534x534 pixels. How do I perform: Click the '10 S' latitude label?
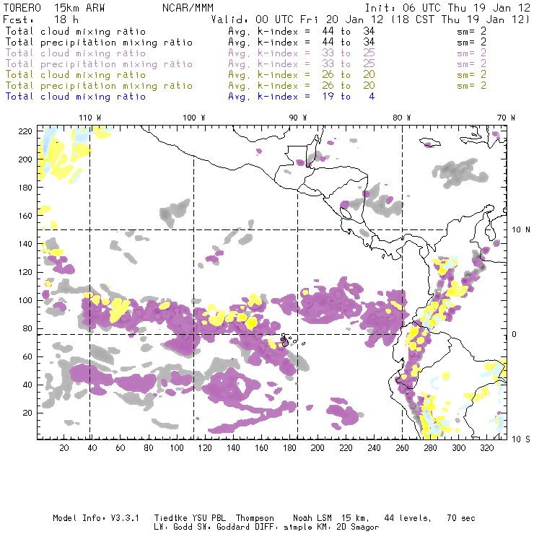(521, 439)
